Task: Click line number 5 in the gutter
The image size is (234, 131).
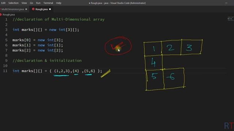Action: [6, 40]
